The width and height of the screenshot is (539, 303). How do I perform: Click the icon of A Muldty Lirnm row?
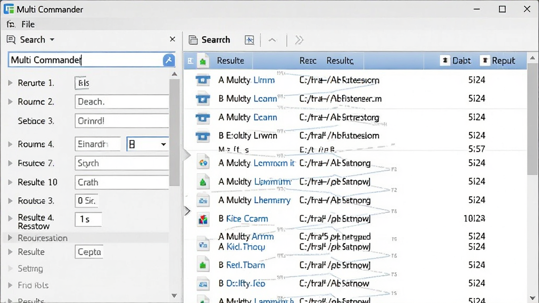point(203,80)
